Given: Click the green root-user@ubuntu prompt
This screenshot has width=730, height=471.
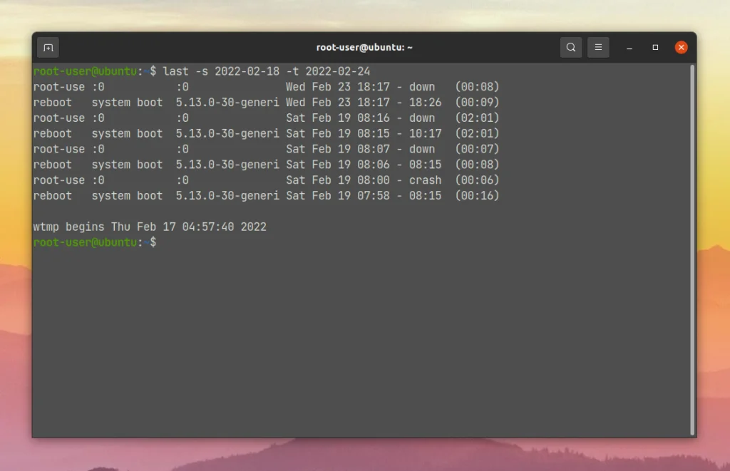Looking at the screenshot, I should click(x=86, y=242).
